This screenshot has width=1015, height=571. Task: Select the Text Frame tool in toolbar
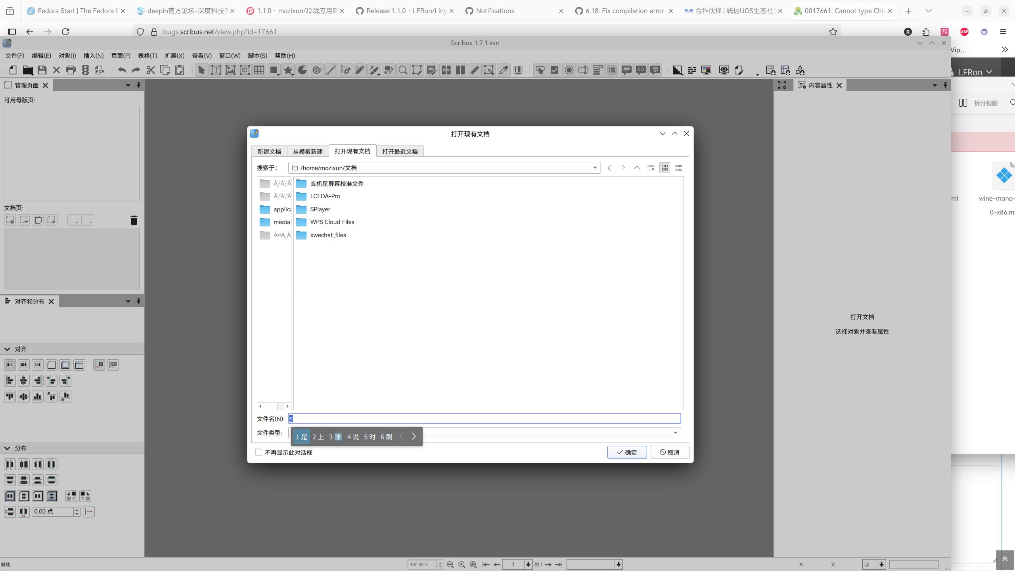pyautogui.click(x=216, y=70)
